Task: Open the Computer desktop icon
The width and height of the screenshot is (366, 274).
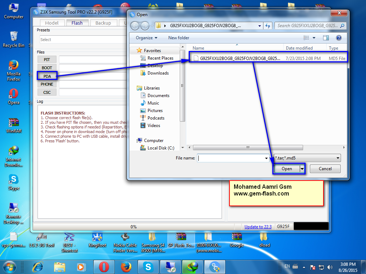Action: (14, 11)
